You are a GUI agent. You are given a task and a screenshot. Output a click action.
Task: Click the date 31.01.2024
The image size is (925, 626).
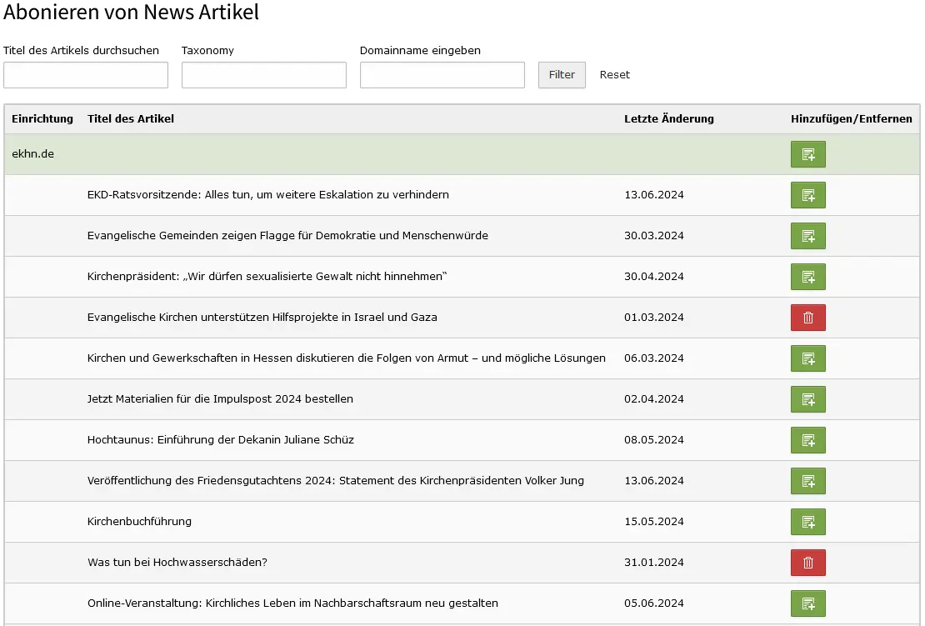pyautogui.click(x=653, y=563)
